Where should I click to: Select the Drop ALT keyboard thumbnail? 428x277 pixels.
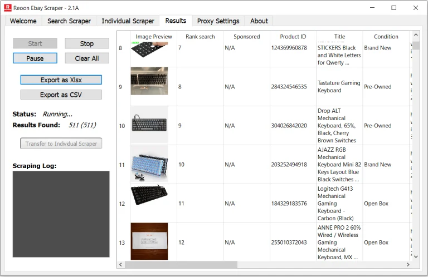[x=149, y=125]
